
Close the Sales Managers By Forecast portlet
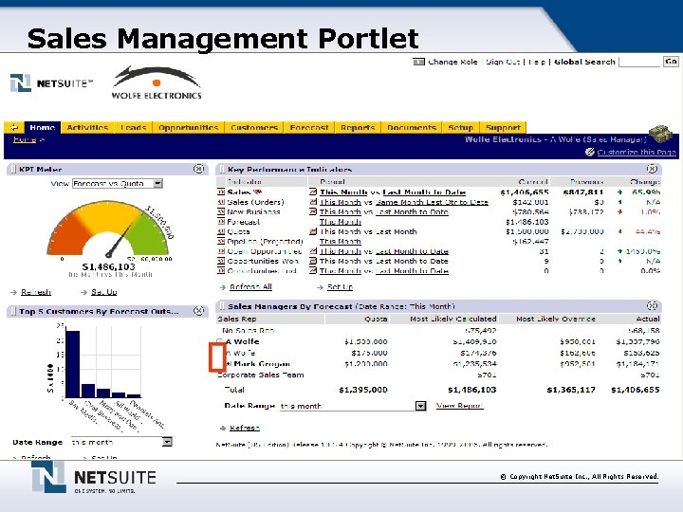point(651,305)
